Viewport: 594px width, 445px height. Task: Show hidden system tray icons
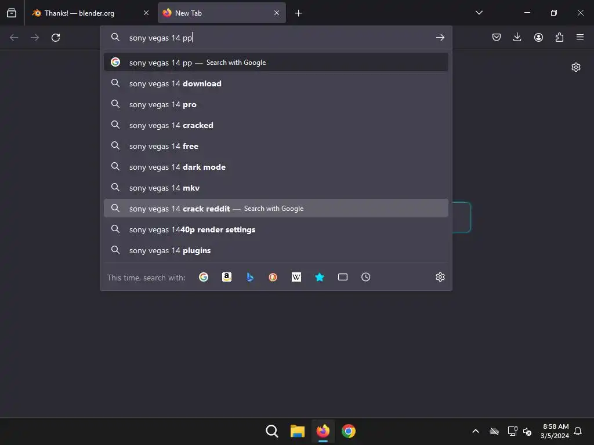(476, 431)
